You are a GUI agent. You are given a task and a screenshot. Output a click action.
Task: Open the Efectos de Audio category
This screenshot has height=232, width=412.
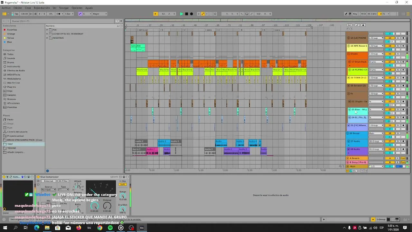point(16,71)
